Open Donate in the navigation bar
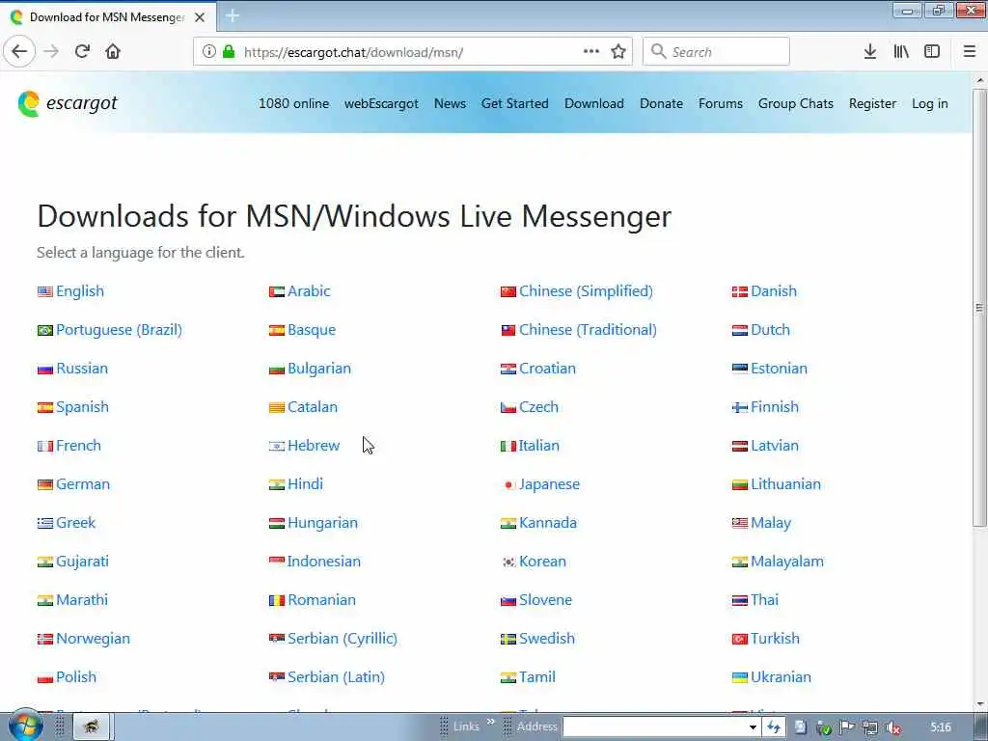The height and width of the screenshot is (741, 988). pyautogui.click(x=661, y=103)
